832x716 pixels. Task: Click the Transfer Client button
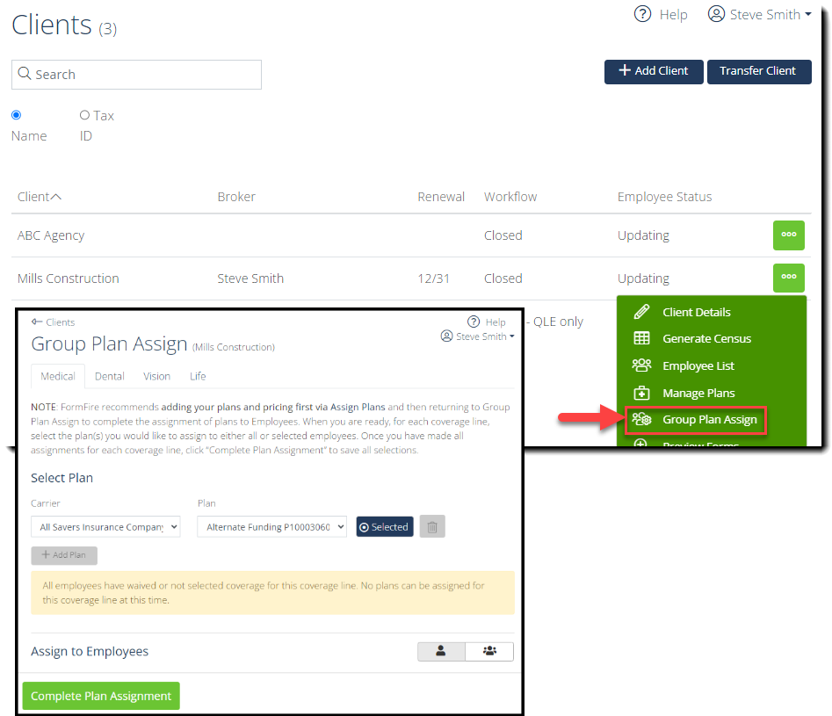click(759, 72)
